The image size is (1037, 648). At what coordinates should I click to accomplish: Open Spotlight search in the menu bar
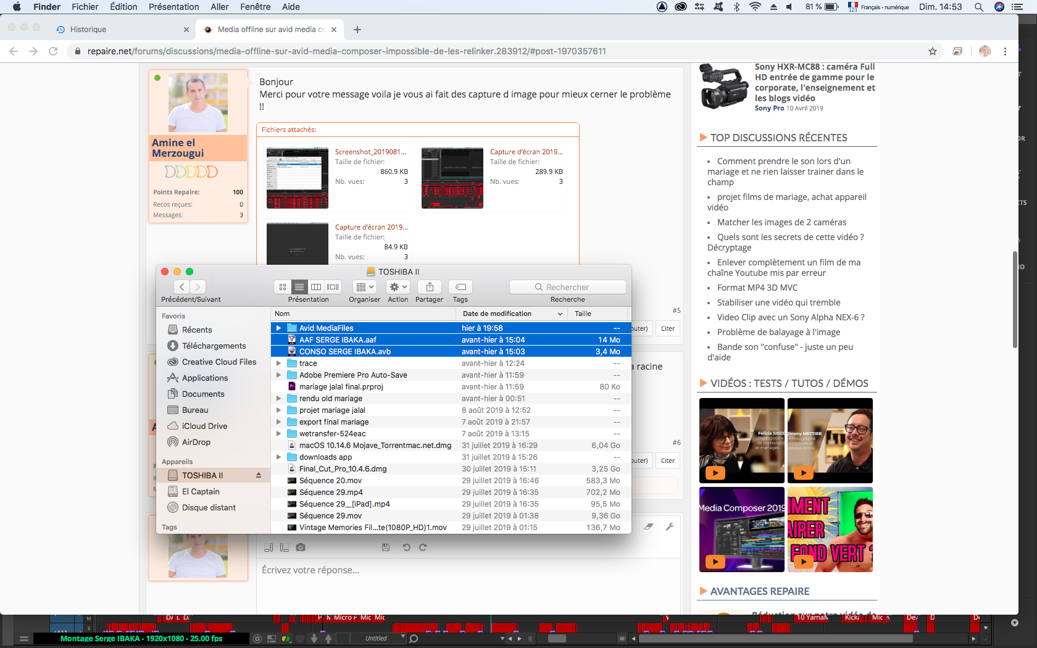coord(979,7)
